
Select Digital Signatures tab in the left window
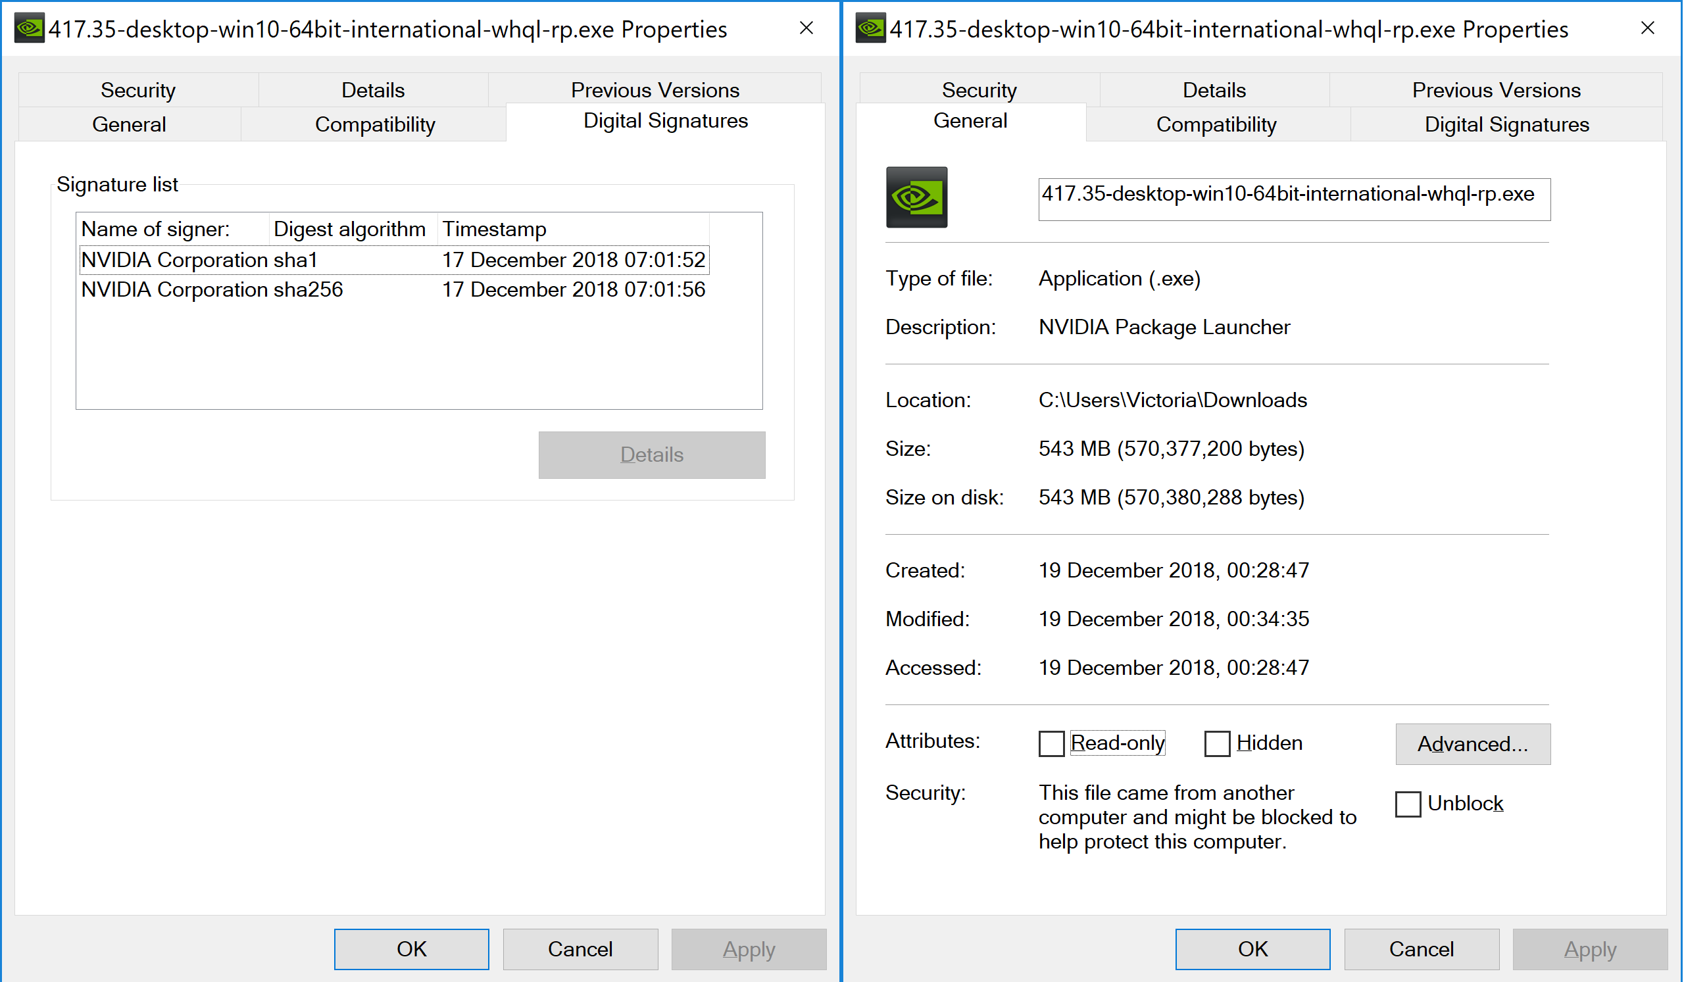(666, 122)
